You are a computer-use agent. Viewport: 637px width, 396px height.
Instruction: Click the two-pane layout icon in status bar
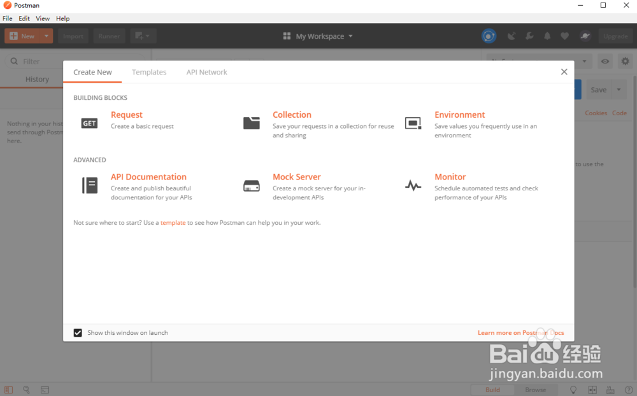592,390
